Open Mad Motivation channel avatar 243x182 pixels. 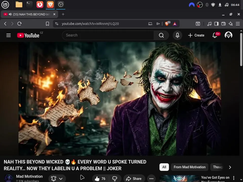[9, 178]
